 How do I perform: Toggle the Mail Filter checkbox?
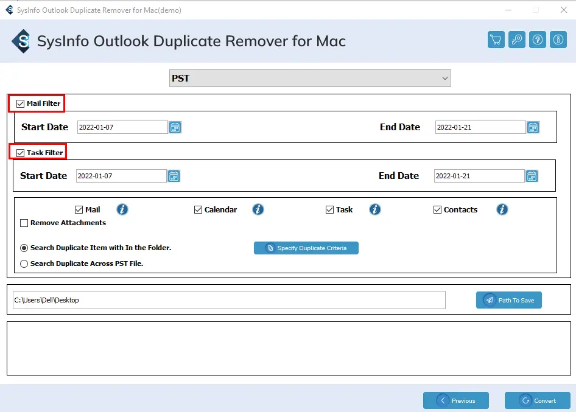[20, 104]
